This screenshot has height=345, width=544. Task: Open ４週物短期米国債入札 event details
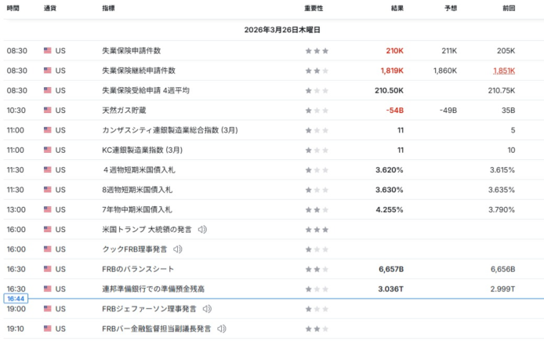pos(137,170)
